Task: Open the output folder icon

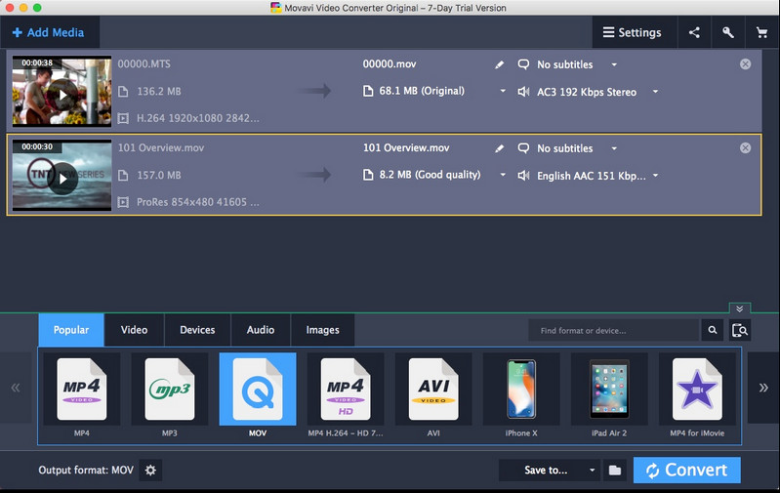Action: [x=615, y=471]
